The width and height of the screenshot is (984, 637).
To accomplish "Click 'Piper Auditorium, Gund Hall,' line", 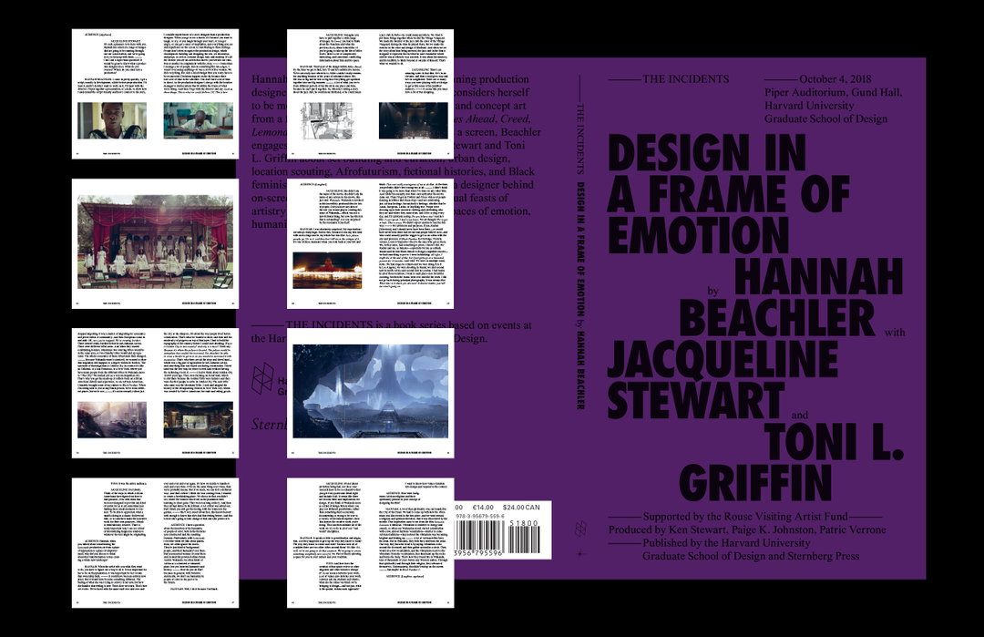I will [x=834, y=92].
